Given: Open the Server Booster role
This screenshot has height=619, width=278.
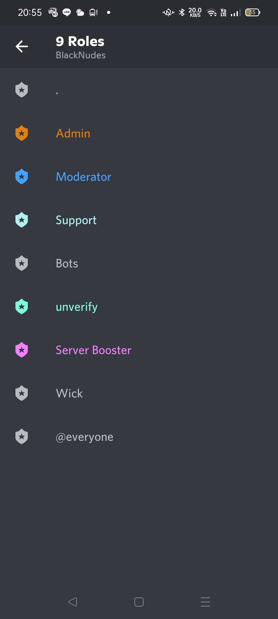Looking at the screenshot, I should coord(139,350).
